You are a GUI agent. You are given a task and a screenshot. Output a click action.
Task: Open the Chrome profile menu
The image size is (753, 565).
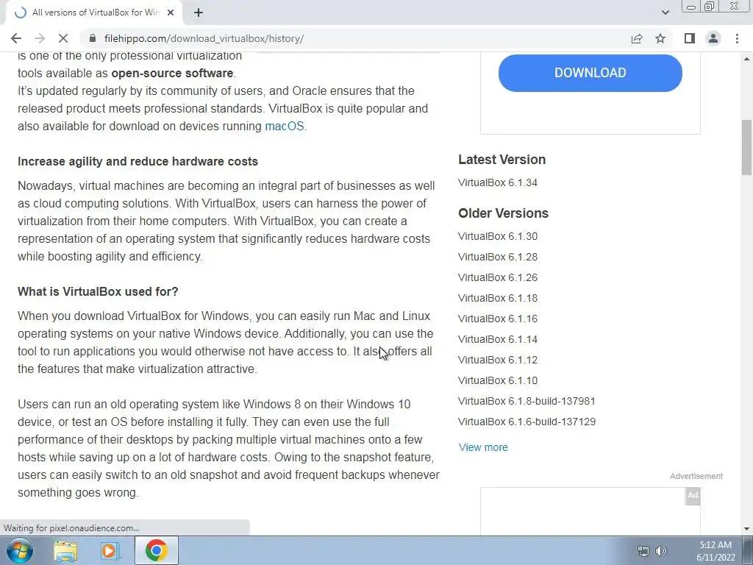click(x=713, y=38)
